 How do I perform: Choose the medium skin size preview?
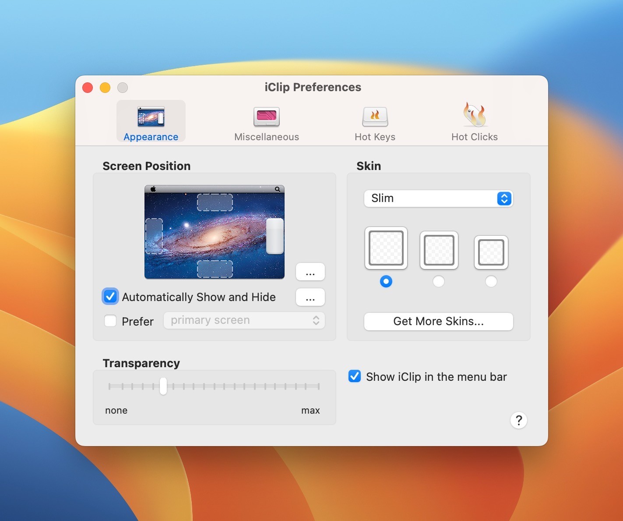tap(439, 250)
